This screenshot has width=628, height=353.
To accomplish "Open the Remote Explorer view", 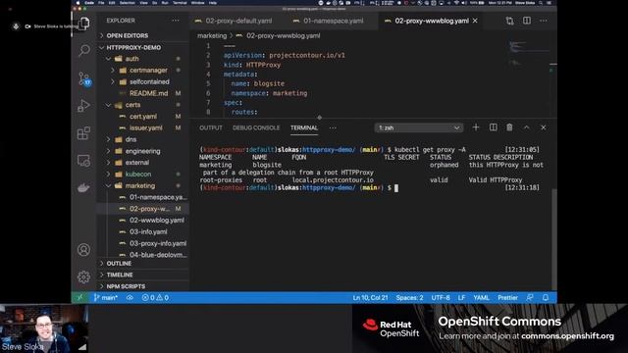I will point(83,161).
